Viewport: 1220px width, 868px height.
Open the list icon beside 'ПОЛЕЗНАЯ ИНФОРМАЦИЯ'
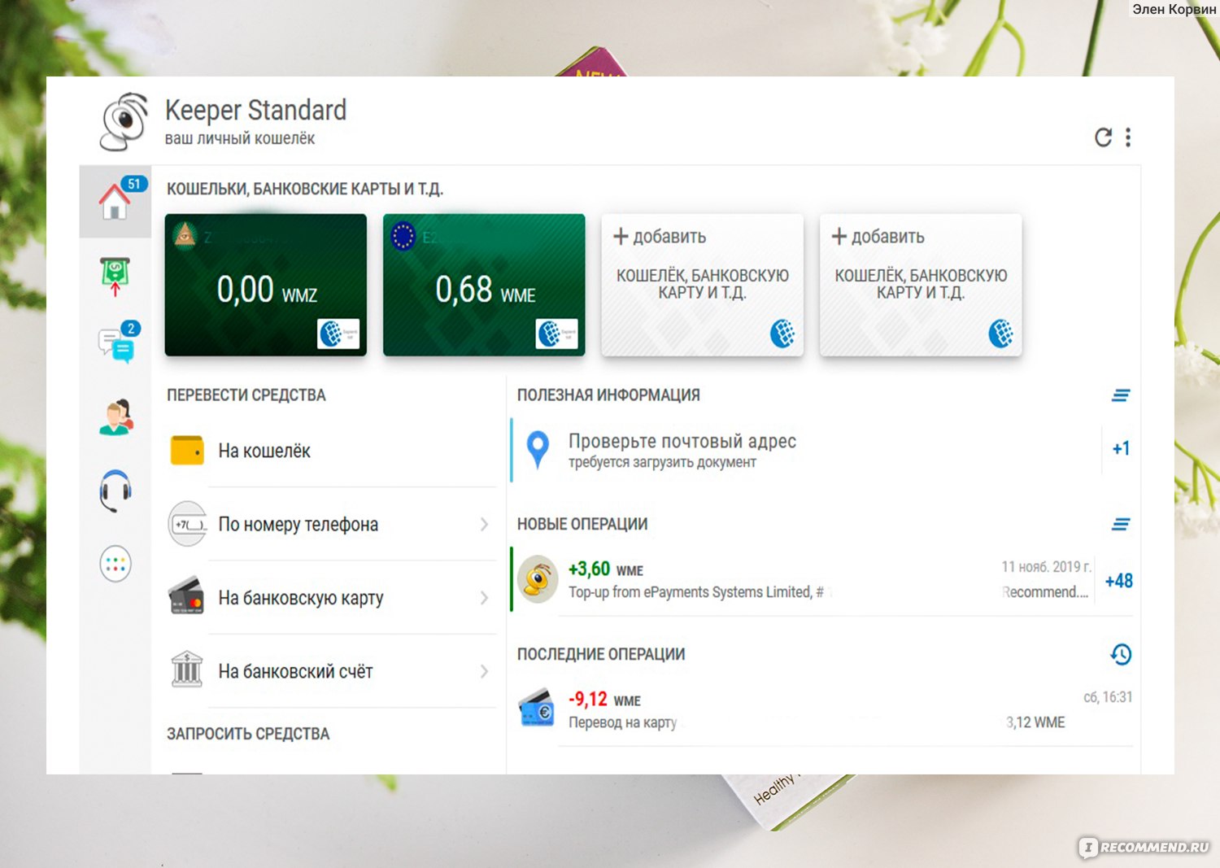(1121, 395)
